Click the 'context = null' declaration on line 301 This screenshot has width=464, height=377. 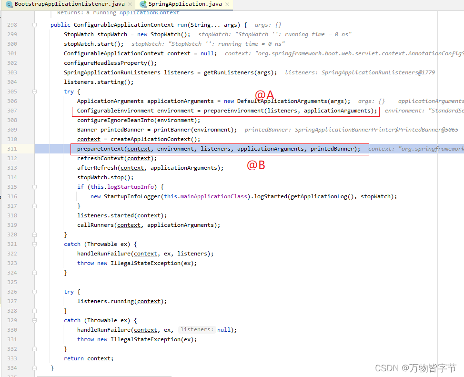tap(190, 53)
